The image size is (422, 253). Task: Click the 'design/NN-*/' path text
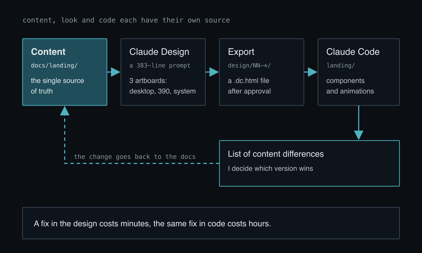click(x=249, y=66)
